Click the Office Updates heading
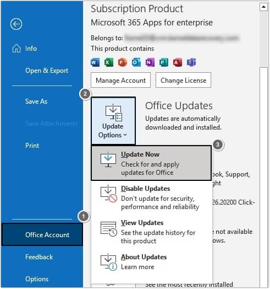270x289 pixels. point(179,106)
